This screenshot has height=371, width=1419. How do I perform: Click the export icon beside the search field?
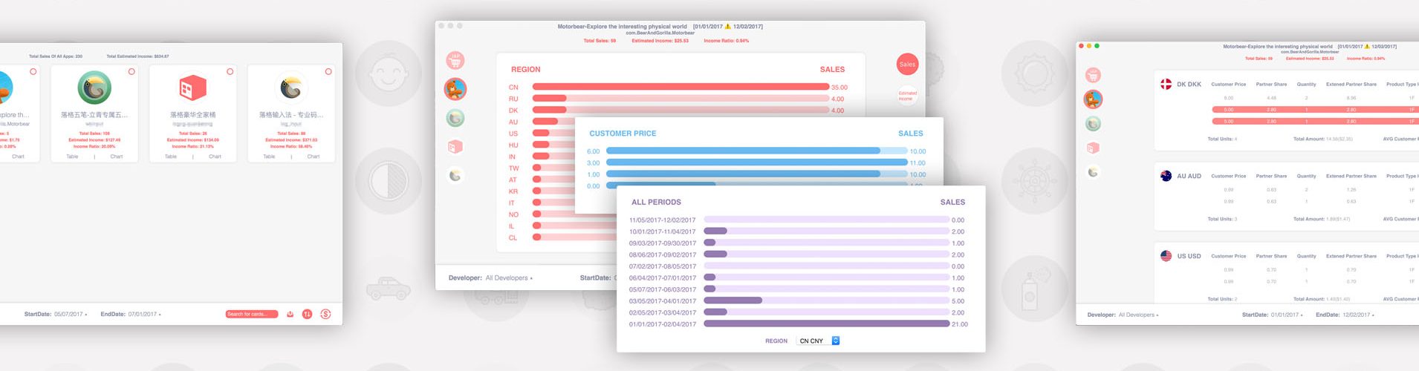(290, 314)
